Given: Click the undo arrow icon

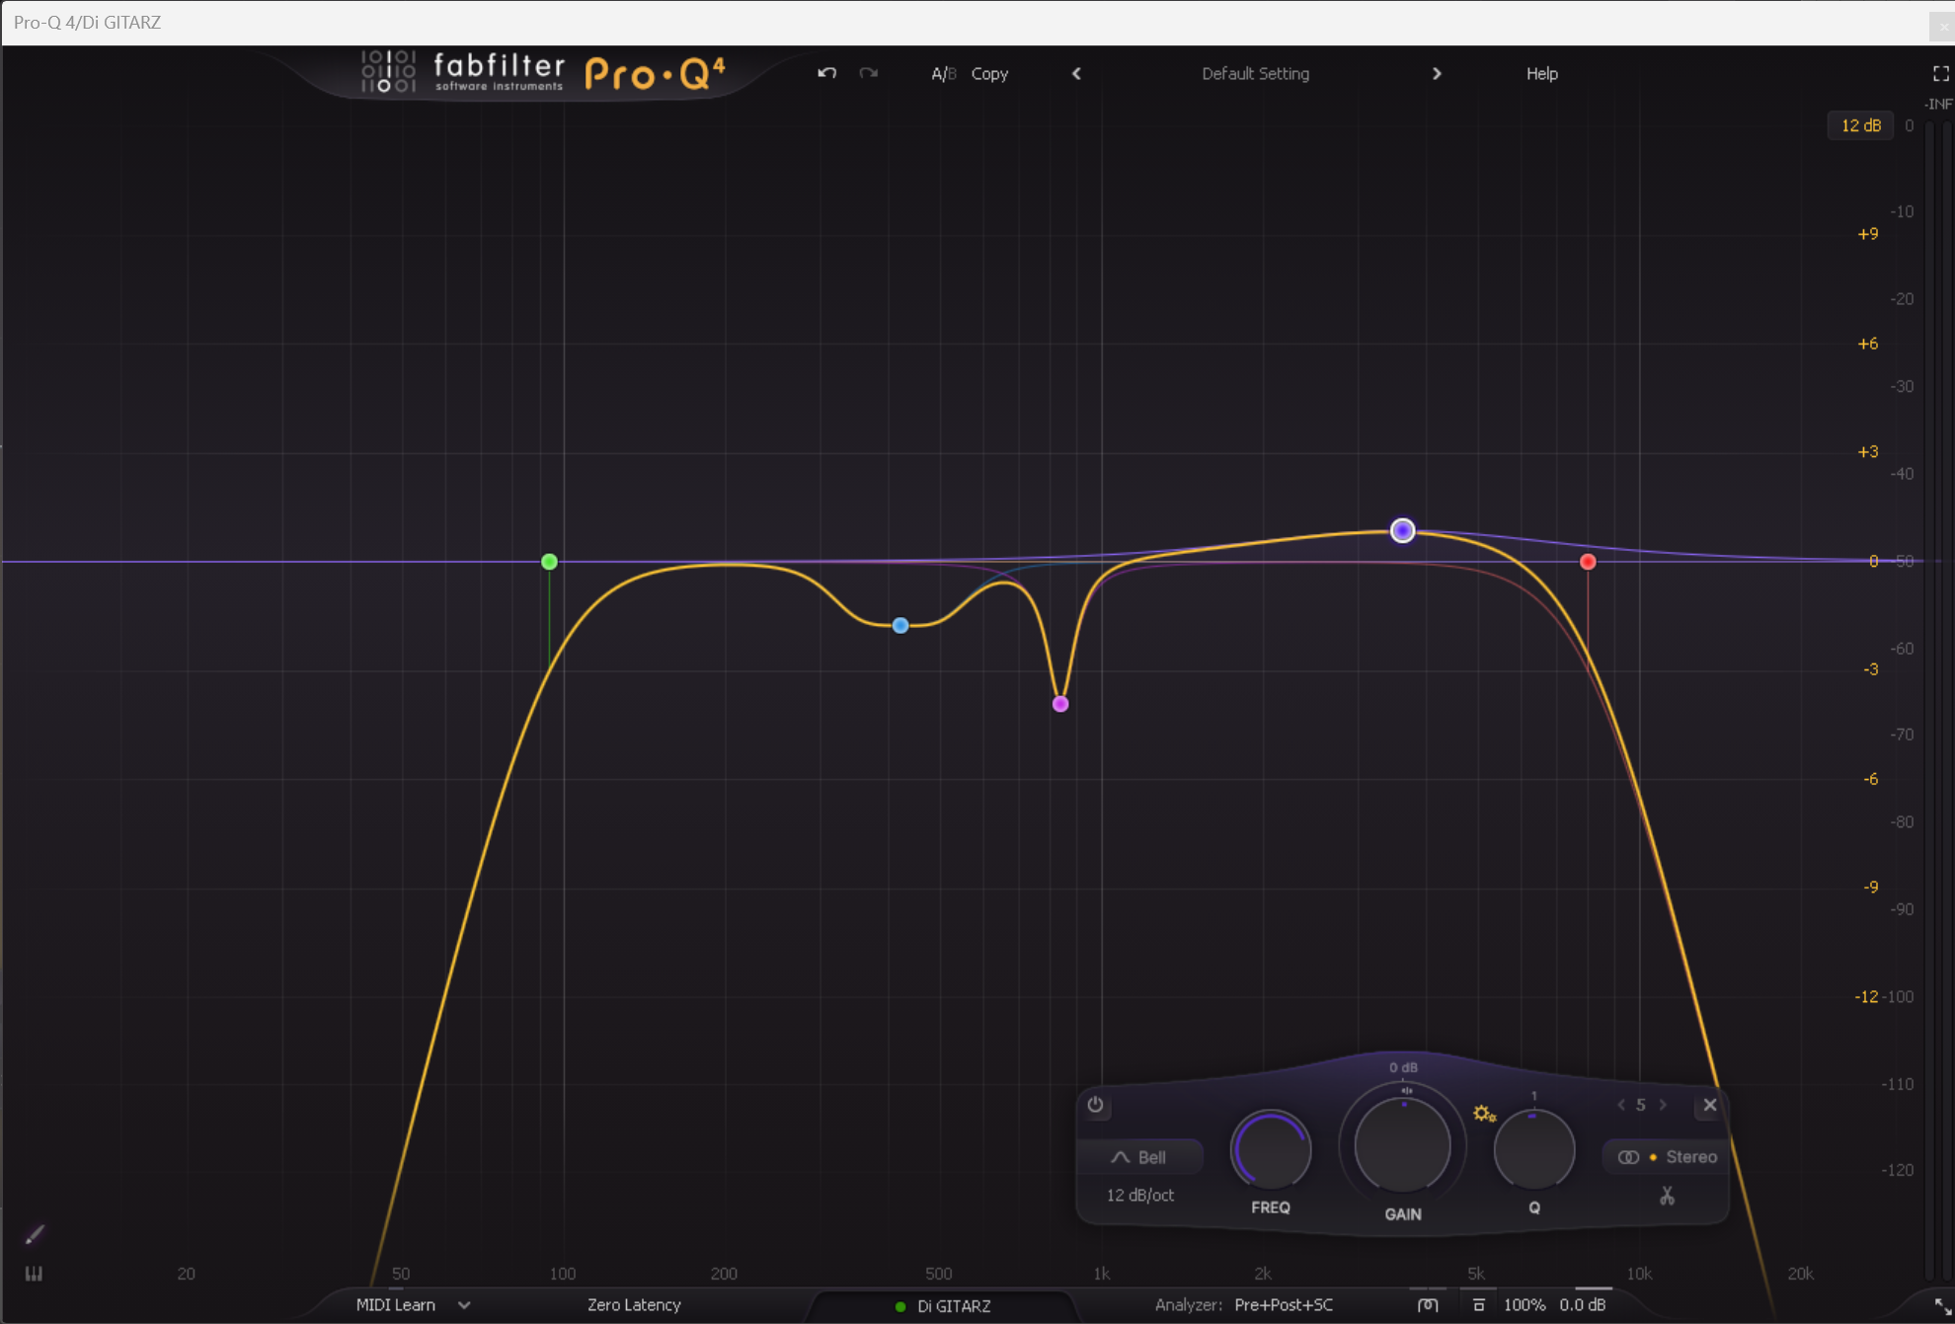Looking at the screenshot, I should pos(826,73).
